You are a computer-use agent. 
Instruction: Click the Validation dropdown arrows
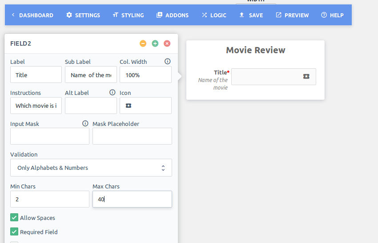click(163, 168)
